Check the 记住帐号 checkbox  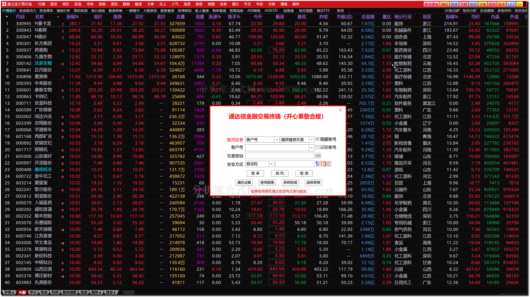tap(317, 147)
